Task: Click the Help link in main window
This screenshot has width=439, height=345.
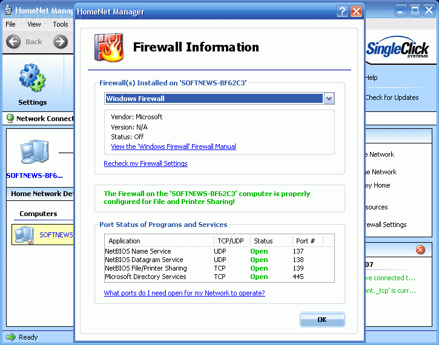Action: (372, 77)
